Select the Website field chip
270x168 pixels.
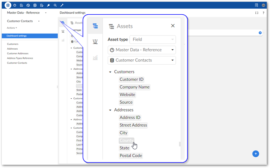coord(127,95)
